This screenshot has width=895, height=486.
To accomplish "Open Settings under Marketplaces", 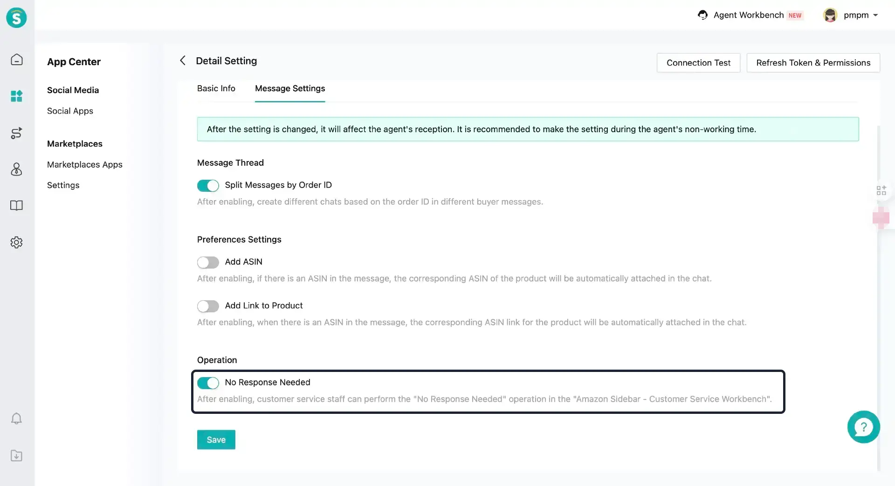I will pos(63,185).
